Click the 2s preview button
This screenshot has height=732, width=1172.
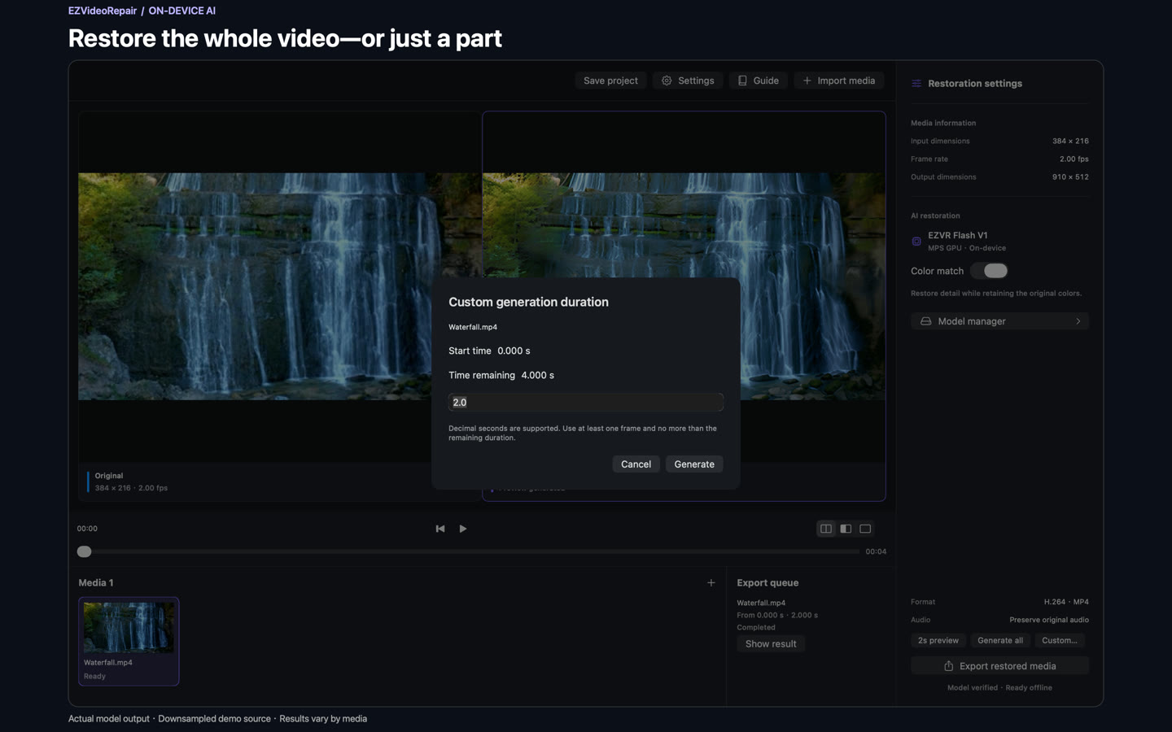(938, 641)
